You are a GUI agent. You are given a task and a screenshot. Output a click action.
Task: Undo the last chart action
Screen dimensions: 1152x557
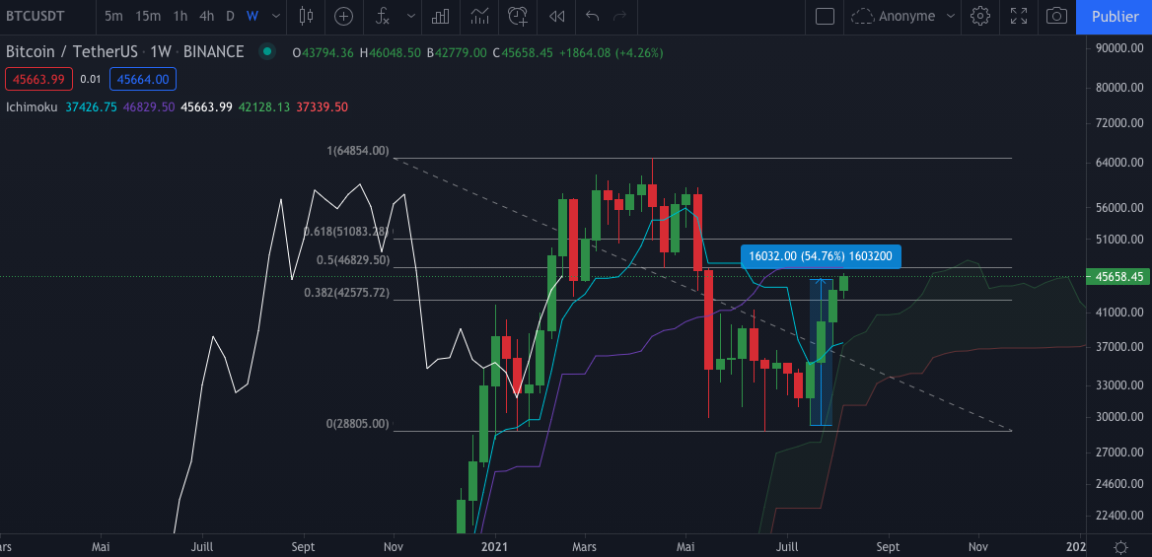pos(592,16)
